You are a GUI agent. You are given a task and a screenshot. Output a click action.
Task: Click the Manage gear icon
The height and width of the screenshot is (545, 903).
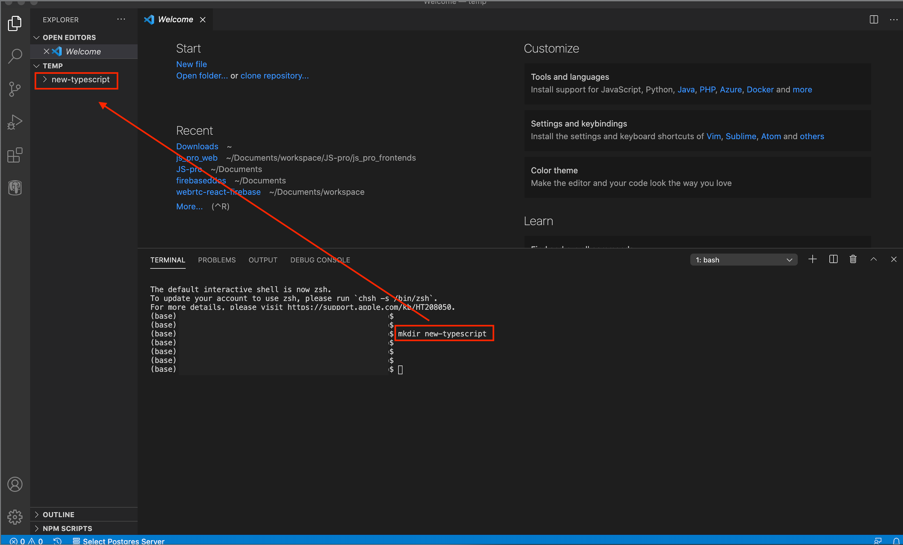[15, 517]
